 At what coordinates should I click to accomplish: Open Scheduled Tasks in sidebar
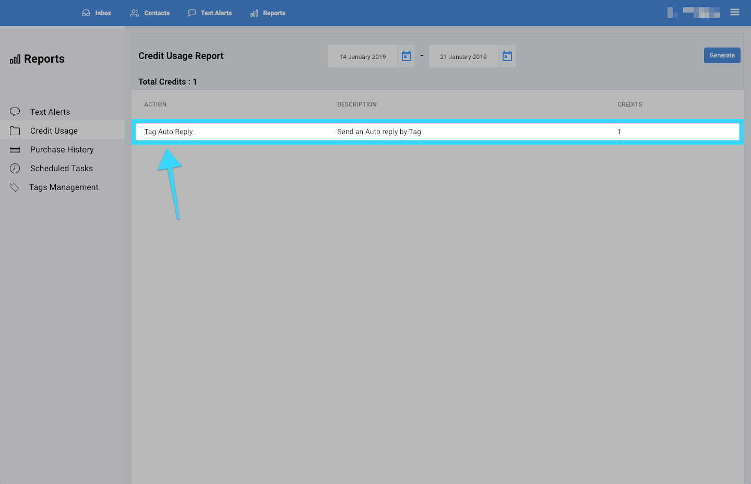(x=62, y=168)
